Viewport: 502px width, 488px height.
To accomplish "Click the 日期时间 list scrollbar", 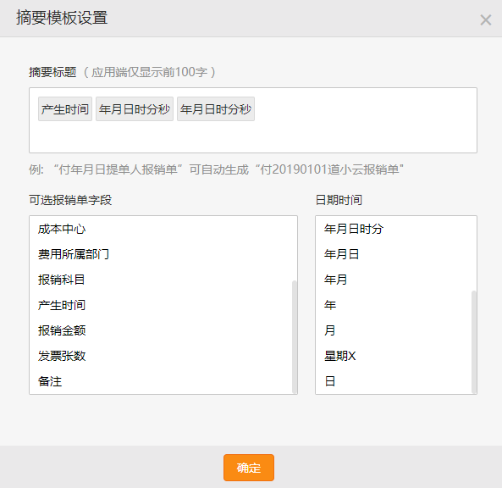I will coord(474,342).
